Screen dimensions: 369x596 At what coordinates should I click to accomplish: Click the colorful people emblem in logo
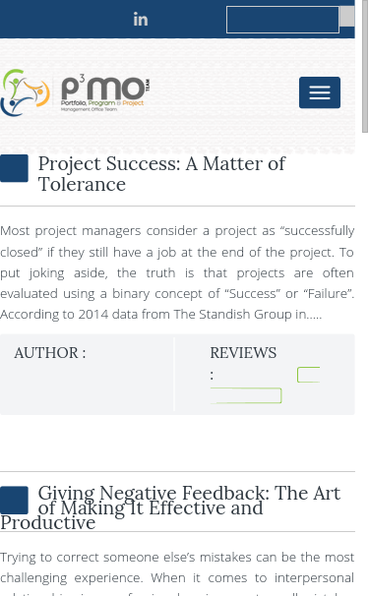point(26,92)
